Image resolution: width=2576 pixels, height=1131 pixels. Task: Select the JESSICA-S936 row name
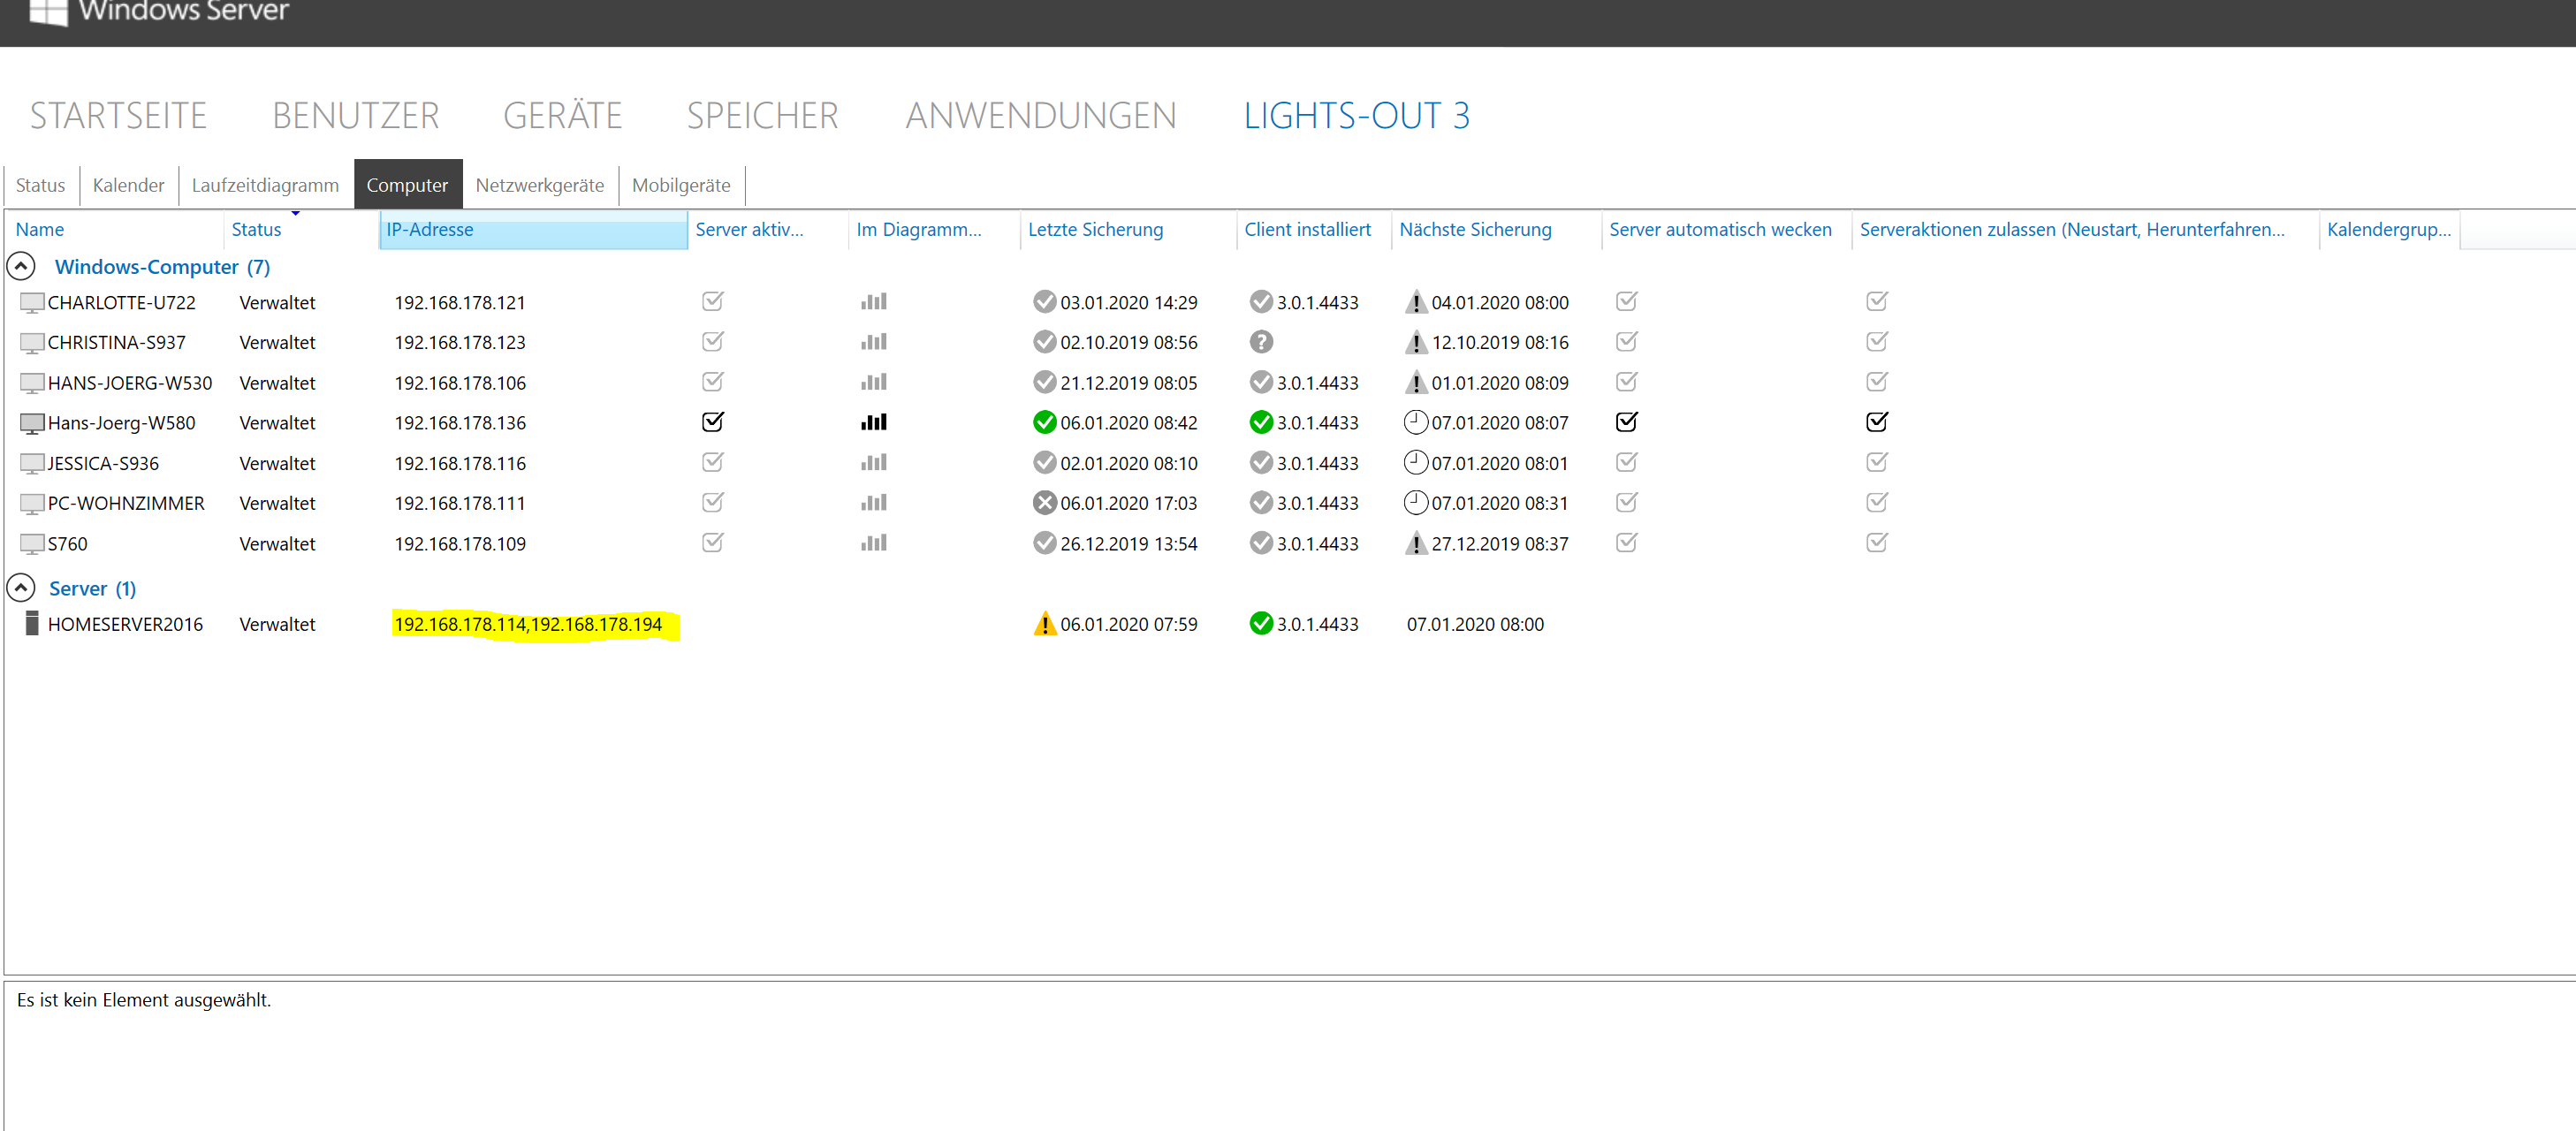coord(103,463)
